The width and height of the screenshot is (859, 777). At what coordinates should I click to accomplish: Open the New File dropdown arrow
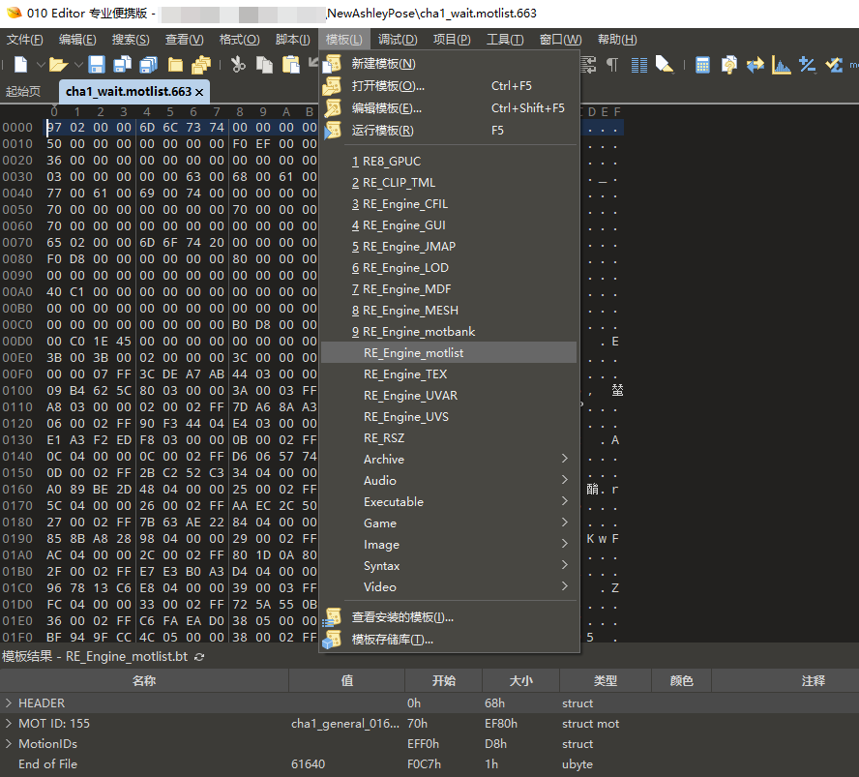[x=41, y=65]
